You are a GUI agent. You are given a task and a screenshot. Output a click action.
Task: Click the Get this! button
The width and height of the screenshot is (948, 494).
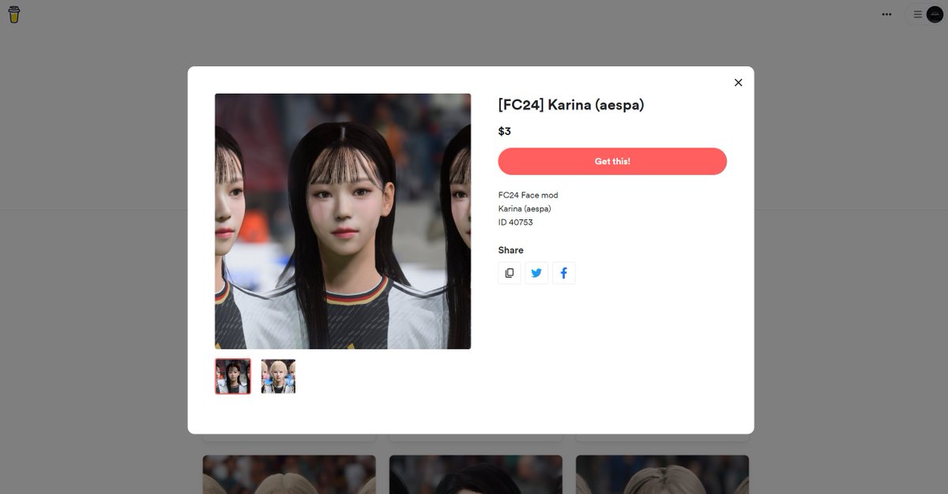(612, 161)
